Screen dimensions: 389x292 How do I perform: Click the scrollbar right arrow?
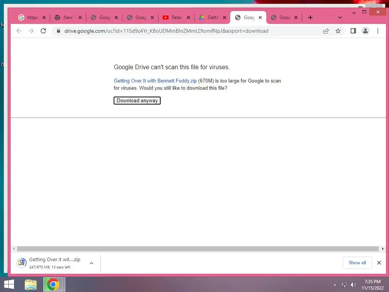click(383, 249)
